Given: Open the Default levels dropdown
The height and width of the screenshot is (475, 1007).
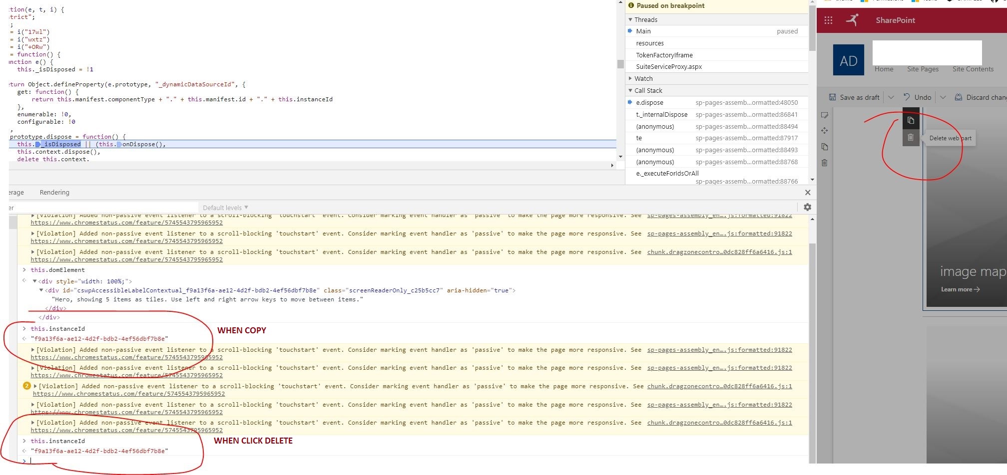Looking at the screenshot, I should [224, 208].
